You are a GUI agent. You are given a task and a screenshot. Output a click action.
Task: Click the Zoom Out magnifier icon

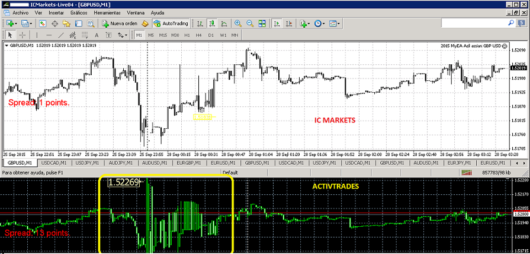coord(249,24)
